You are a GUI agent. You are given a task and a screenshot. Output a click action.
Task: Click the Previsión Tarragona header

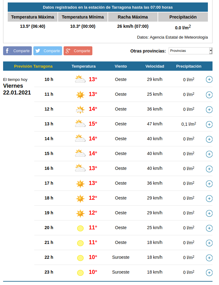[33, 66]
